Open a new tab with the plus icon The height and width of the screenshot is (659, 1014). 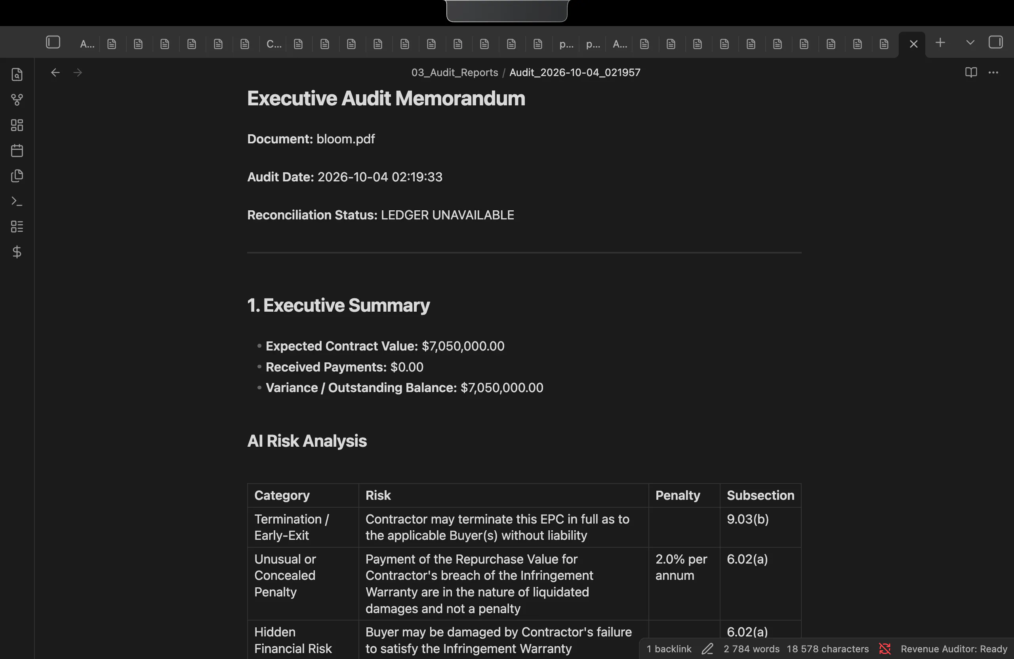[x=940, y=43]
